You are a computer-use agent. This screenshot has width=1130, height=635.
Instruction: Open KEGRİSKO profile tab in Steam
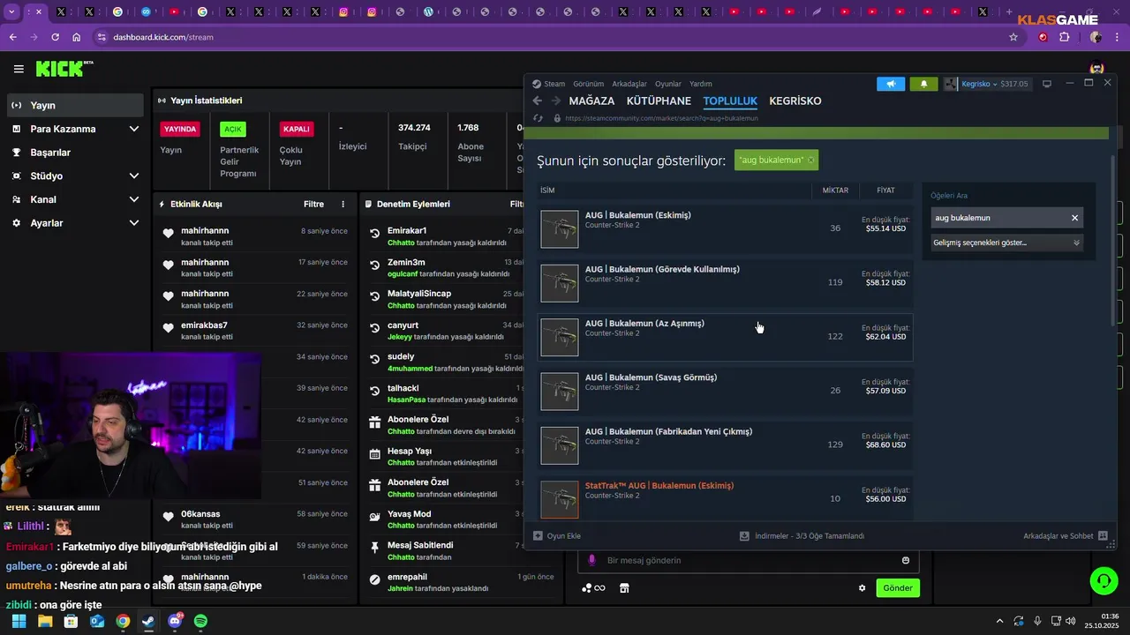click(795, 101)
